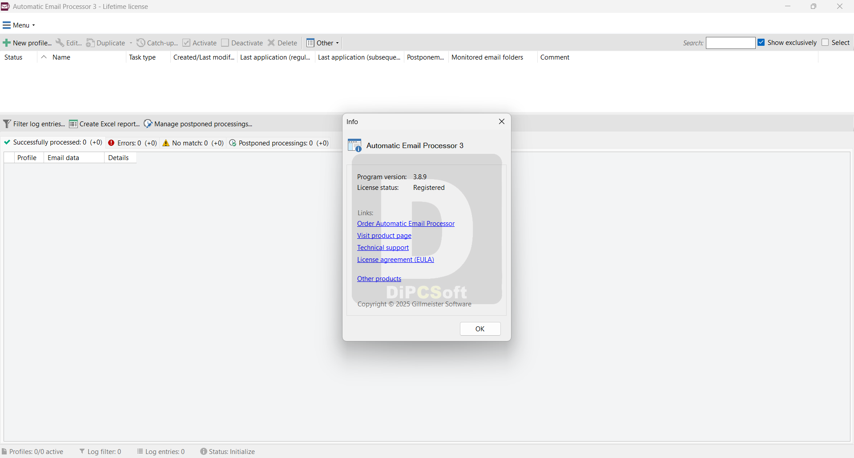Screen dimensions: 854x458
Task: Open the Other products link
Action: click(379, 279)
